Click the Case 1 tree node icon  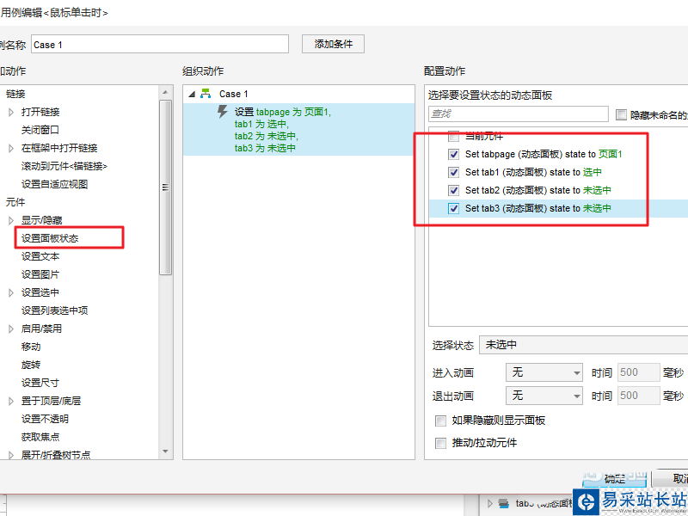(206, 94)
